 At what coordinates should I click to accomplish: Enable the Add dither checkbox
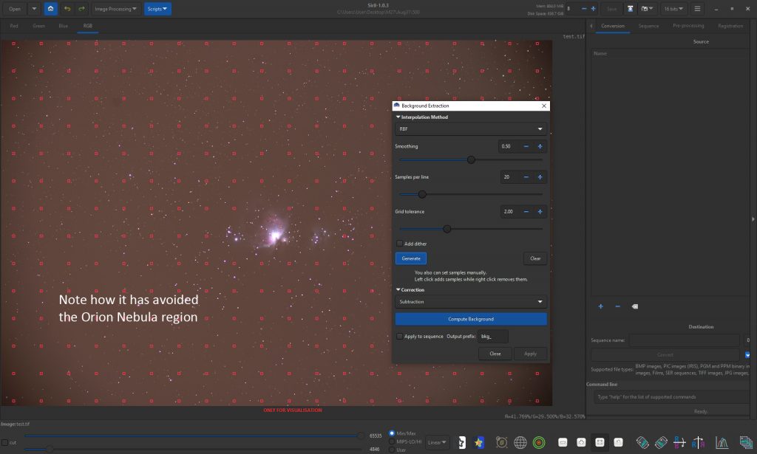[x=399, y=244]
